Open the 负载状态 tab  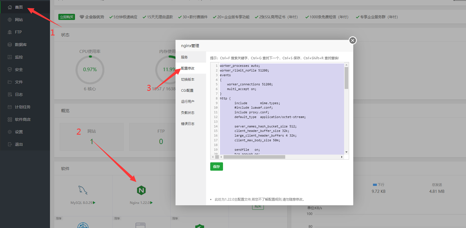[191, 112]
